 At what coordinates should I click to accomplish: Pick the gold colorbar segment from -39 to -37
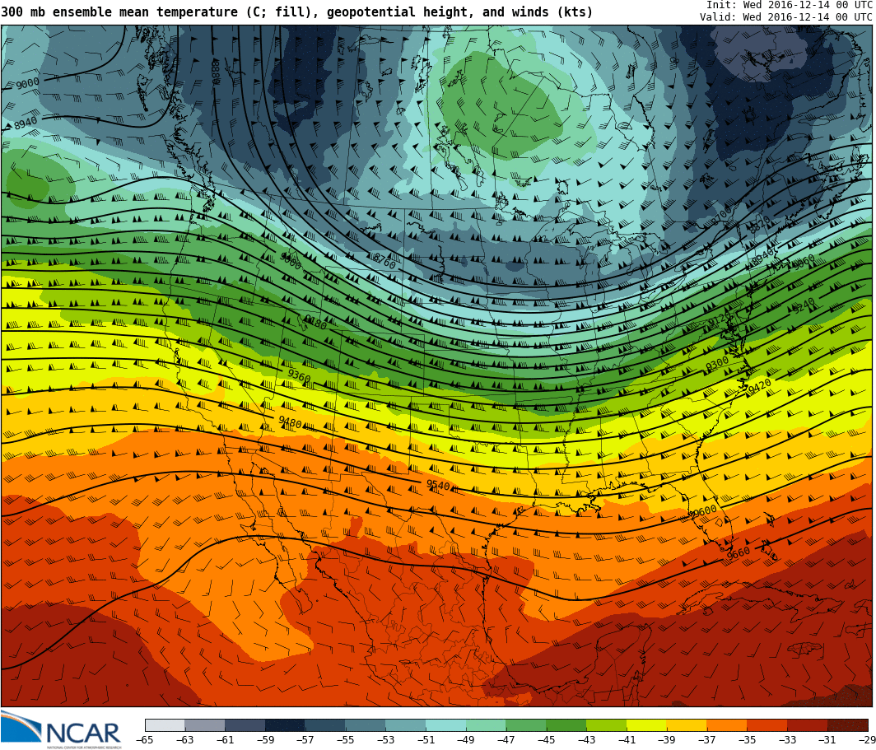coord(687,725)
